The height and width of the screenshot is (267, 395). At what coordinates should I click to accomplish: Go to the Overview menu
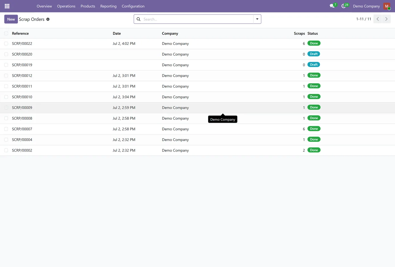pos(44,6)
